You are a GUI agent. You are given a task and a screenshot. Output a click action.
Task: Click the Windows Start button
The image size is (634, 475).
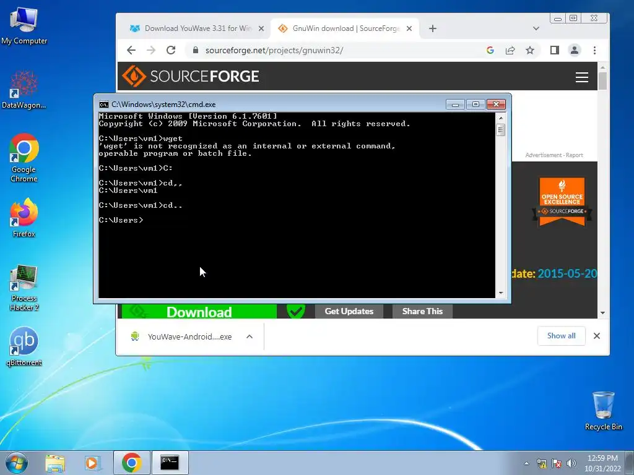point(17,463)
